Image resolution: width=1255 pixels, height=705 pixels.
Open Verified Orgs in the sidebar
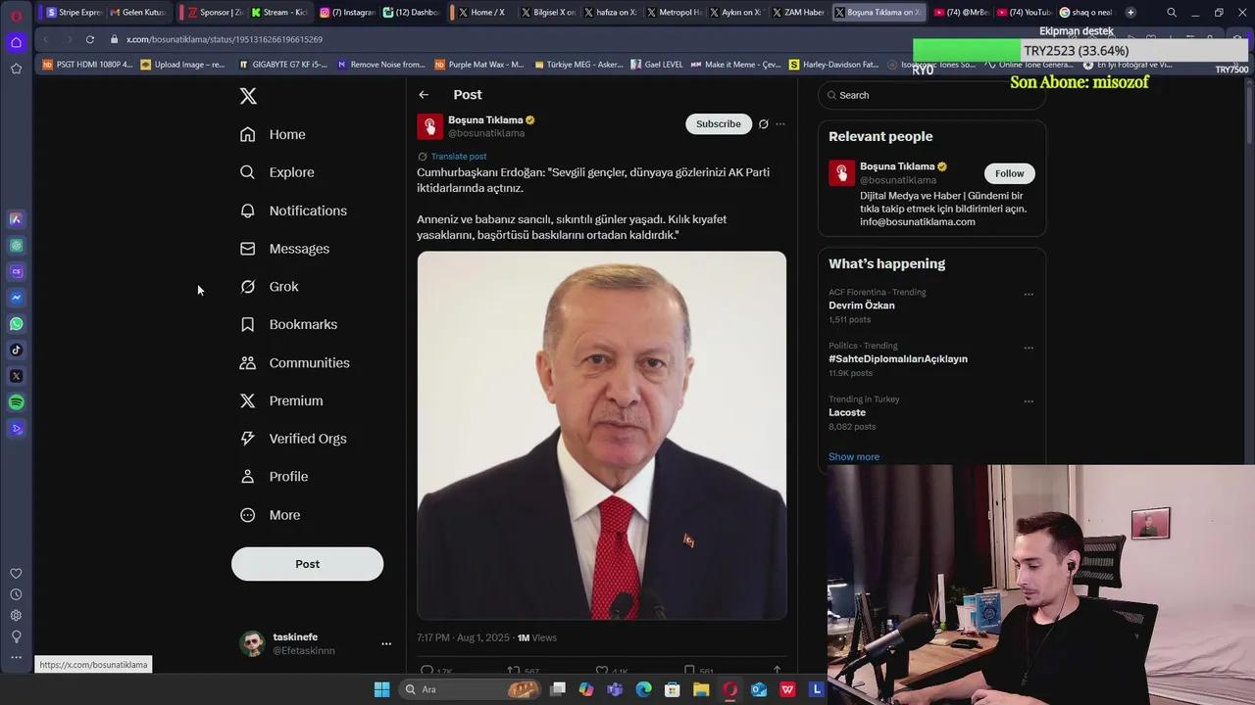point(293,439)
